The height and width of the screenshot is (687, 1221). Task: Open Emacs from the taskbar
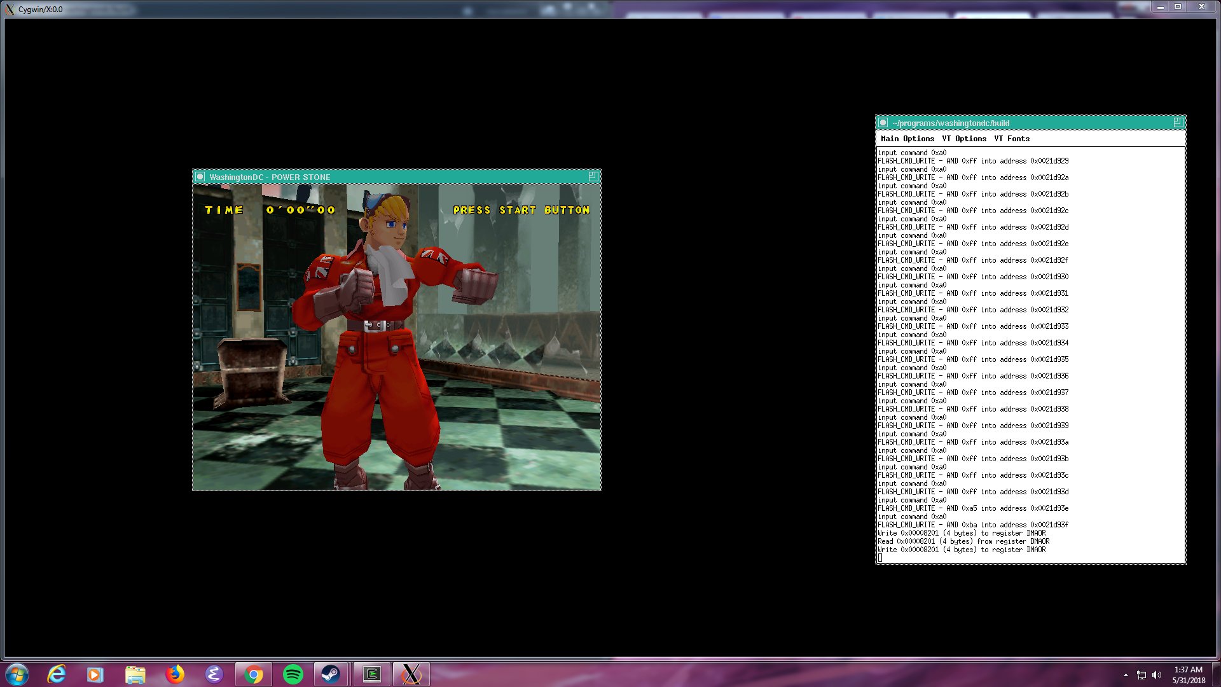click(x=214, y=674)
